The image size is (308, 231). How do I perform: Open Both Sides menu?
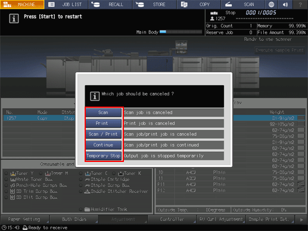click(x=74, y=220)
